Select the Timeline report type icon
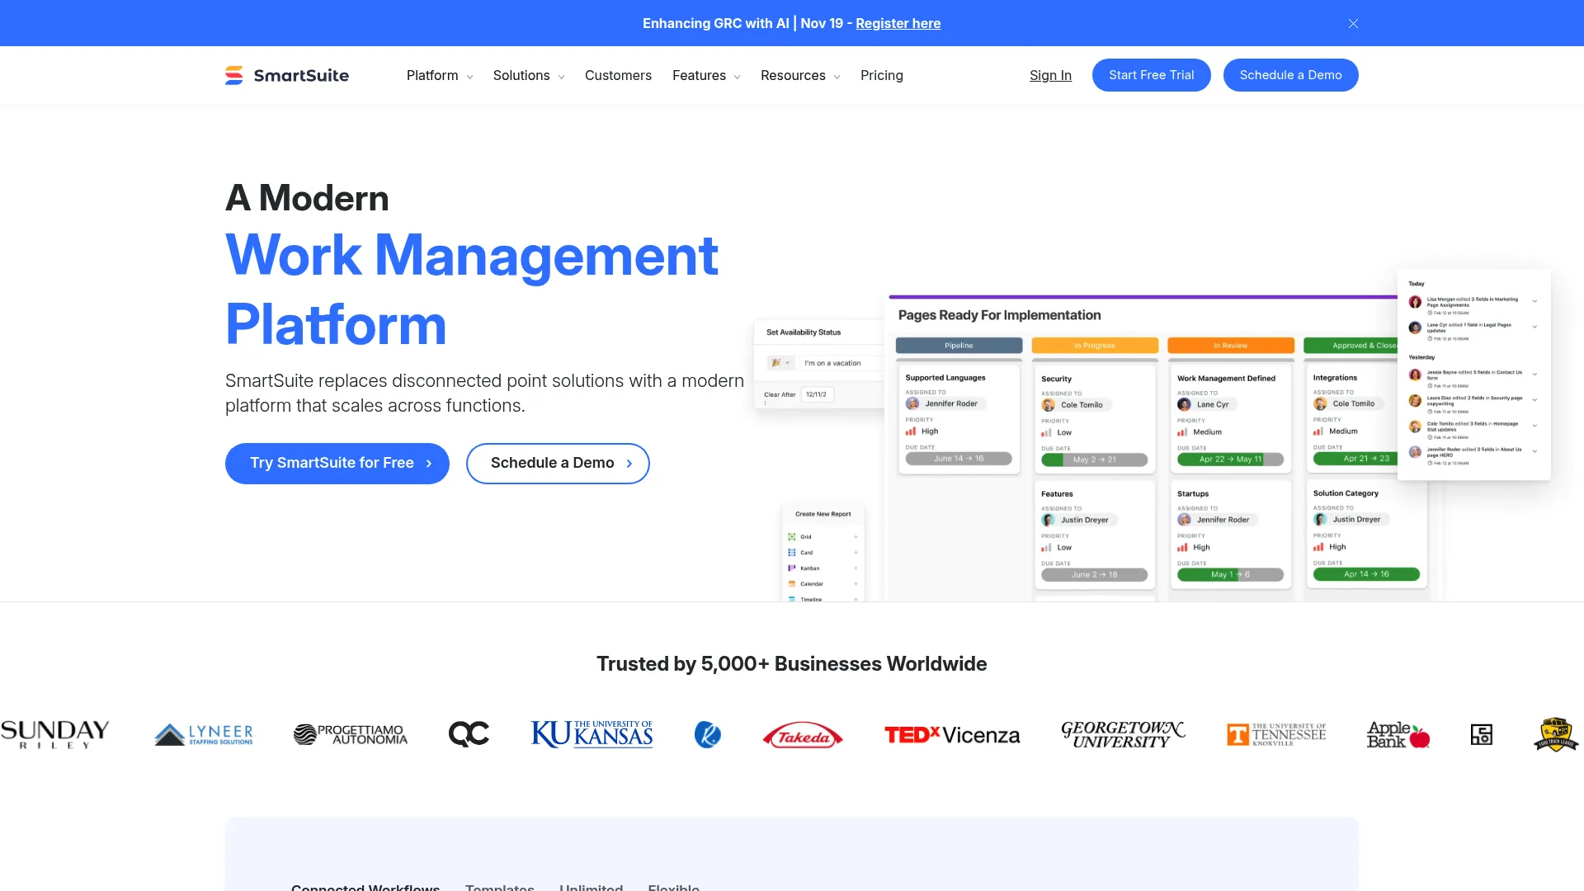Image resolution: width=1584 pixels, height=891 pixels. pyautogui.click(x=791, y=600)
